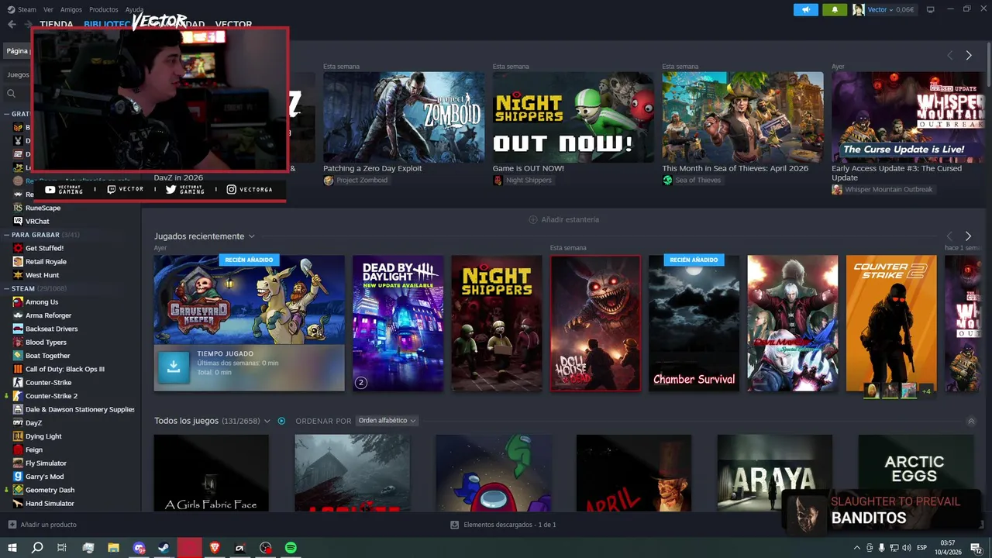
Task: Open OBS Studio from taskbar
Action: (266, 548)
